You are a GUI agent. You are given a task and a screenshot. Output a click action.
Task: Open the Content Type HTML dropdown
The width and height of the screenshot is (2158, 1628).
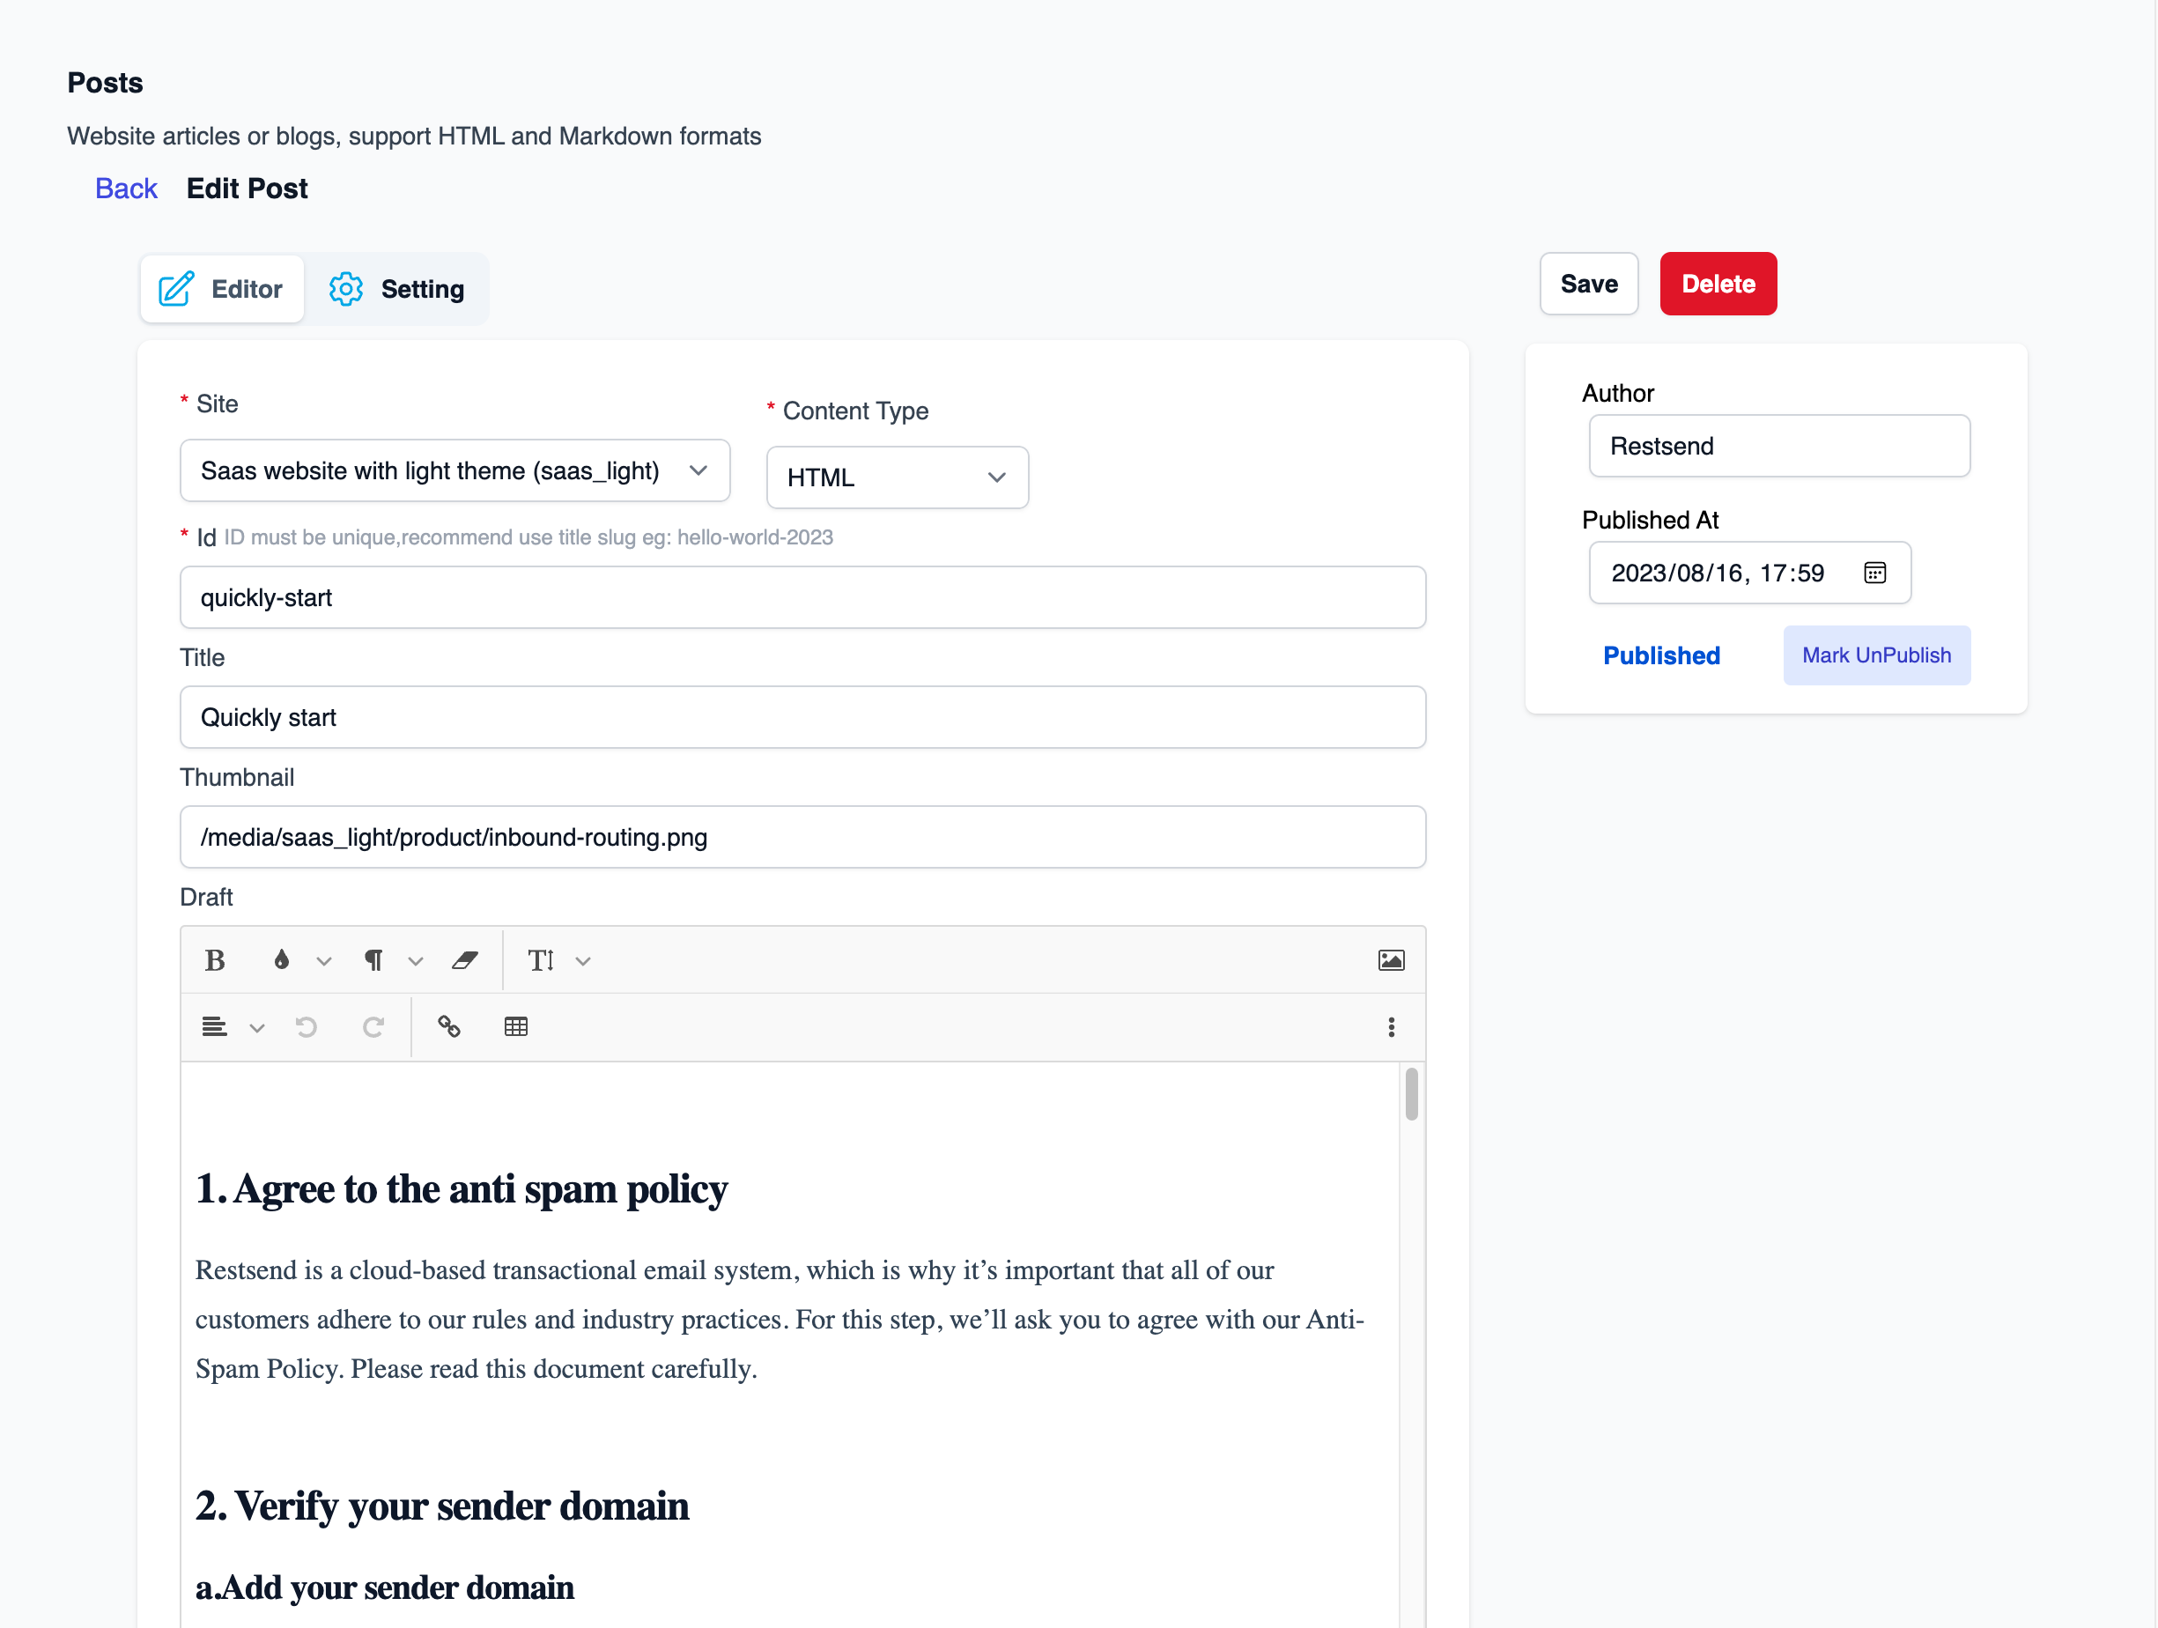pyautogui.click(x=897, y=478)
